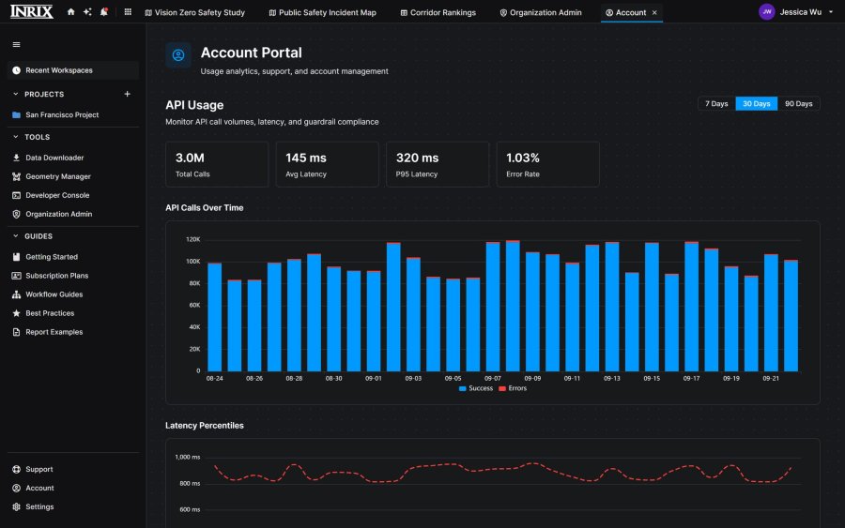The image size is (845, 528).
Task: Click the Geometry Manager icon
Action: point(16,176)
